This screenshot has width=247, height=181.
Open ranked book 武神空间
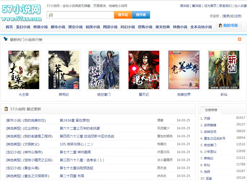pos(210,132)
